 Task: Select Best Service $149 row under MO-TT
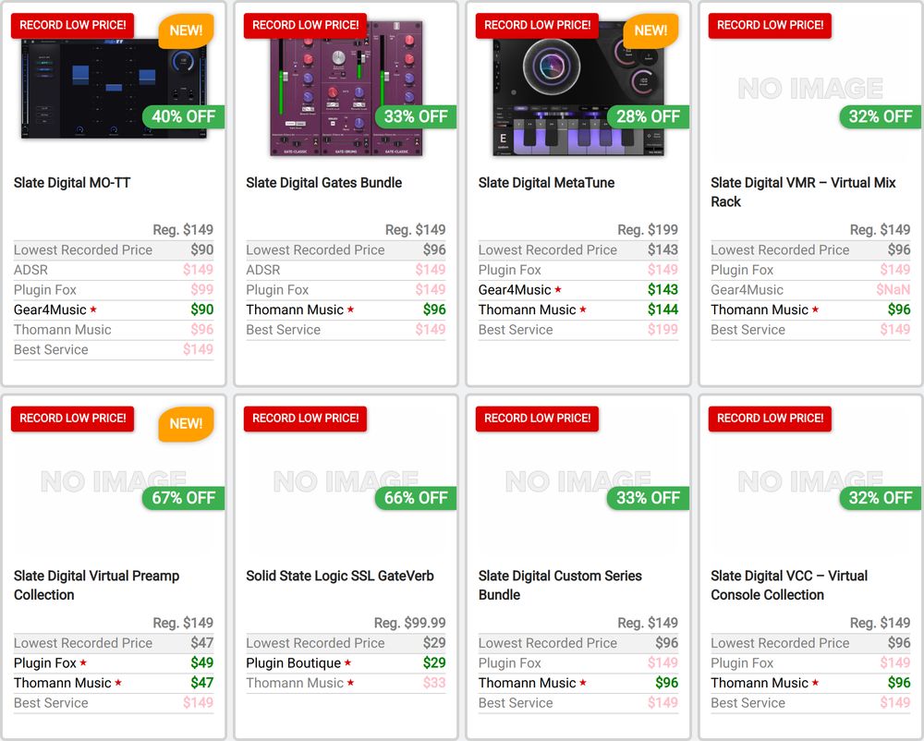114,350
